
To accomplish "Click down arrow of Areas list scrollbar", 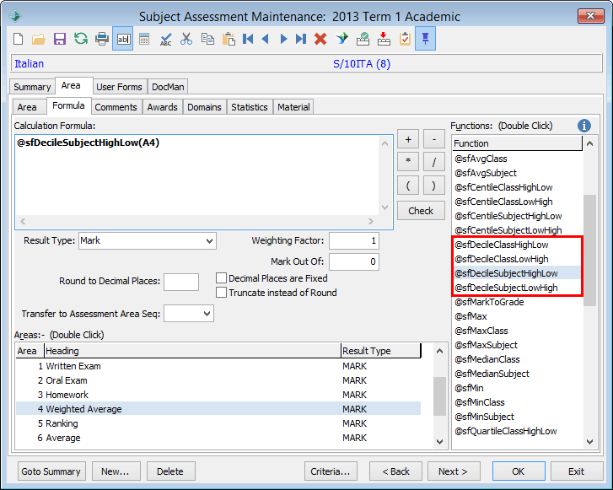I will click(439, 442).
